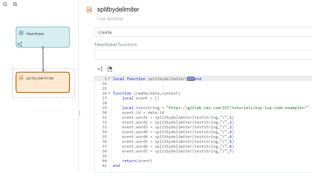Click the share icon in Heartbeat node

[x=20, y=44]
